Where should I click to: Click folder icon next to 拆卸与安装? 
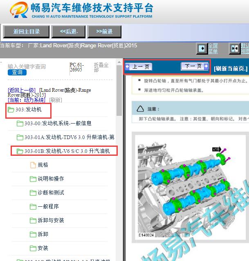coord(33,221)
